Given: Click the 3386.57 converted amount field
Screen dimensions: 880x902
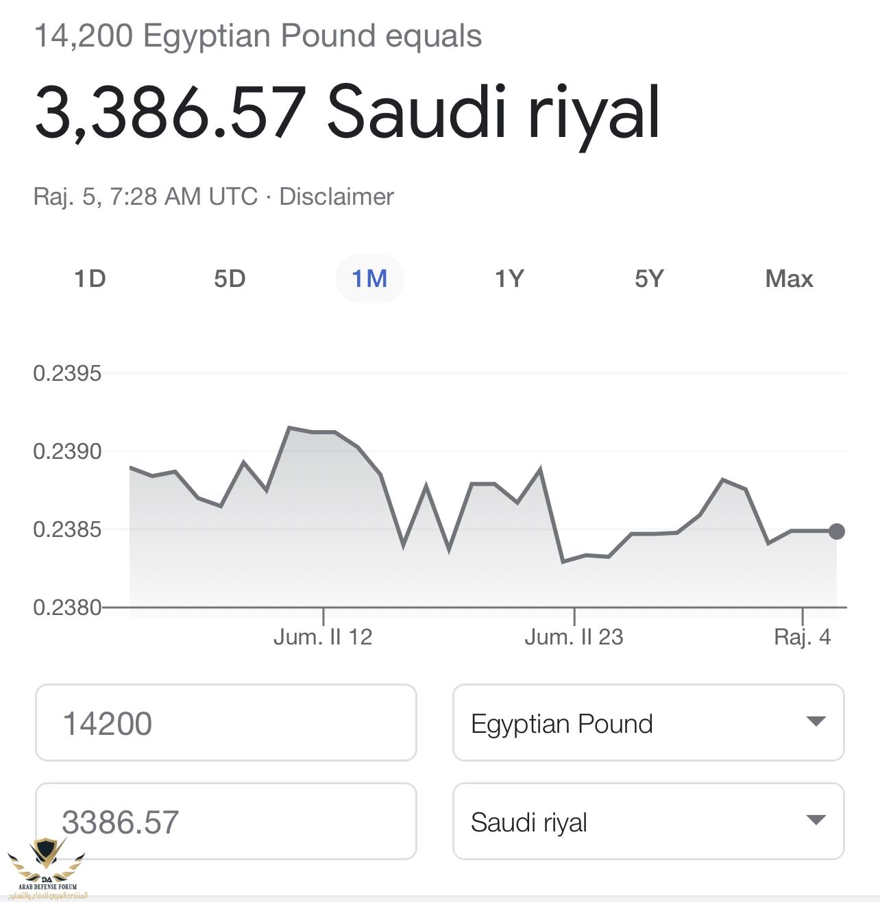Looking at the screenshot, I should click(225, 821).
